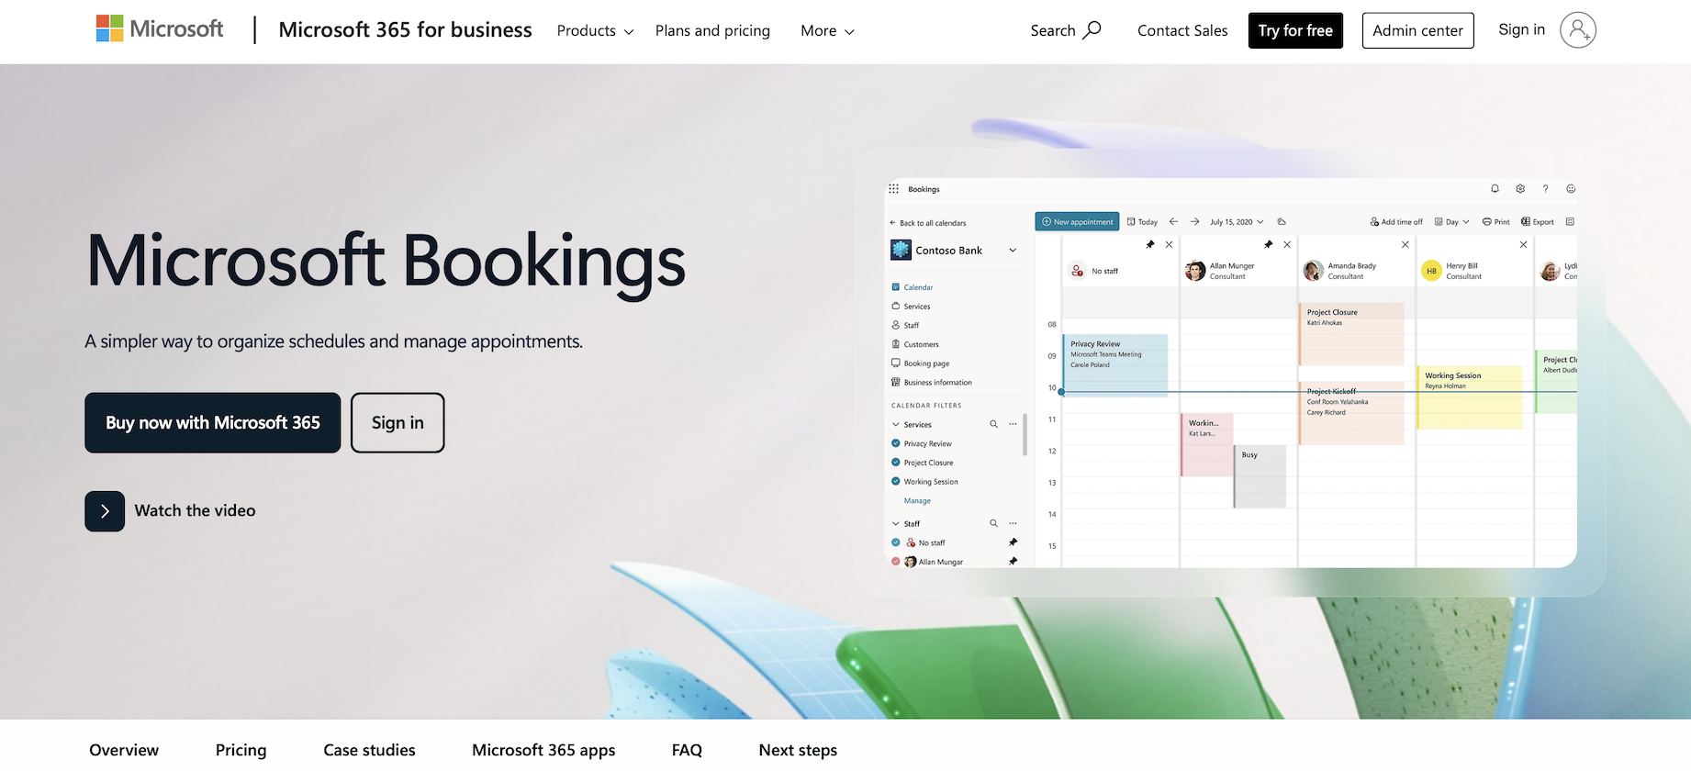Switch to the Case studies tab
1691x771 pixels.
369,750
